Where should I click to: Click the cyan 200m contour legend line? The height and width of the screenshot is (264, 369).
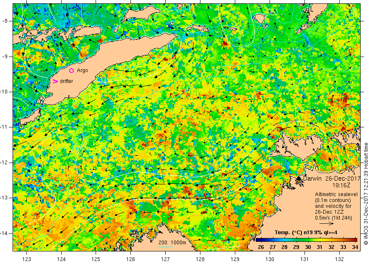click(x=166, y=246)
